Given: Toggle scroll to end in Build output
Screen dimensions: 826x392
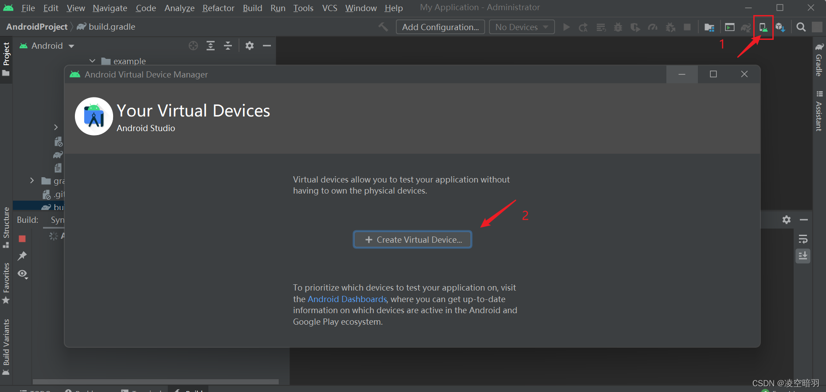Looking at the screenshot, I should [x=803, y=256].
